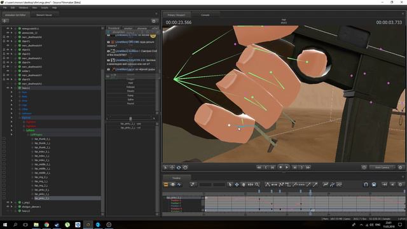The height and width of the screenshot is (229, 407).
Task: Pick the graph editor move keys tool
Action: [x=237, y=184]
